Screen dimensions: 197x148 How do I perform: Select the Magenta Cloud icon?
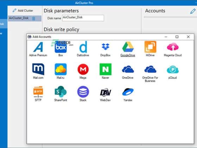tap(173, 47)
